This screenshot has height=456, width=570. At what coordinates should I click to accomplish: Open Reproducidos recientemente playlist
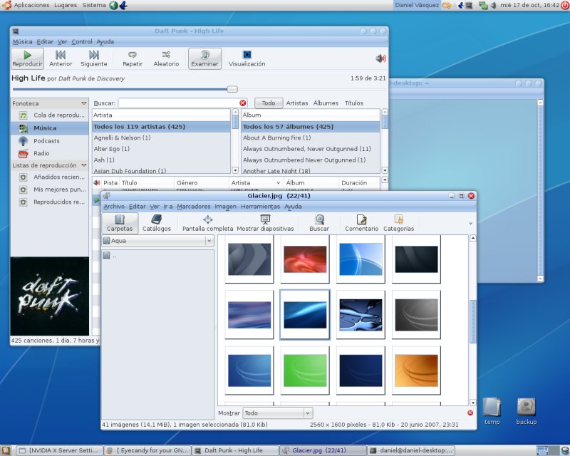[x=50, y=202]
